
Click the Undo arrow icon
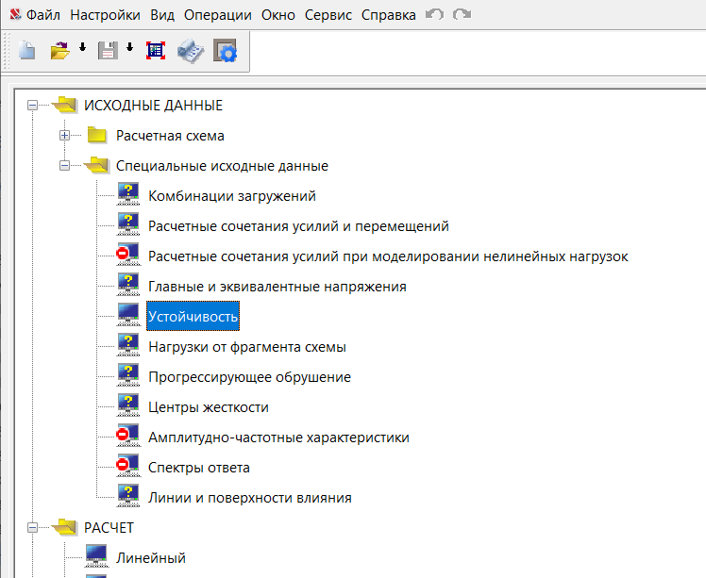tap(434, 14)
